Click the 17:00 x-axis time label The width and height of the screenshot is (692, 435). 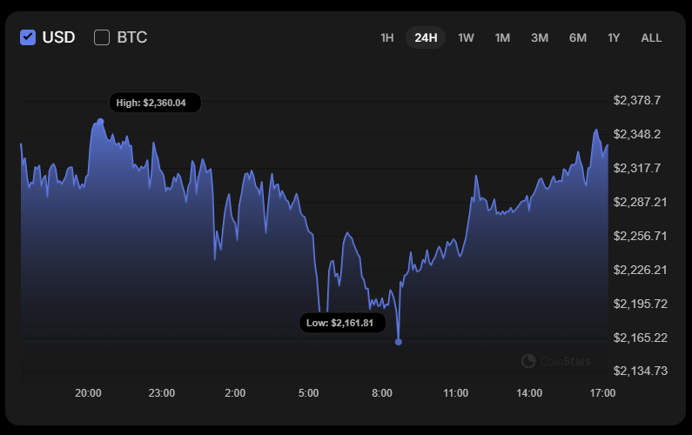tap(602, 393)
